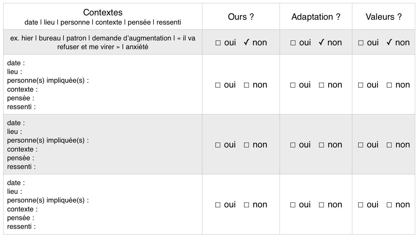Click the 'Valeurs ?' column header
This screenshot has width=418, height=237.
[x=384, y=17]
